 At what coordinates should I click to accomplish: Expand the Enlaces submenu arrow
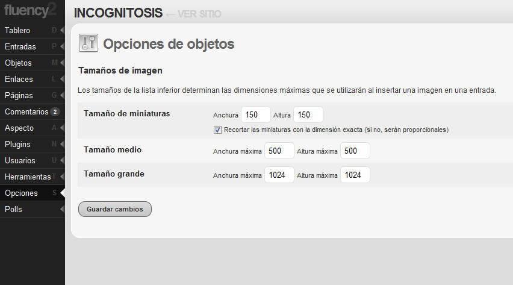pyautogui.click(x=62, y=79)
